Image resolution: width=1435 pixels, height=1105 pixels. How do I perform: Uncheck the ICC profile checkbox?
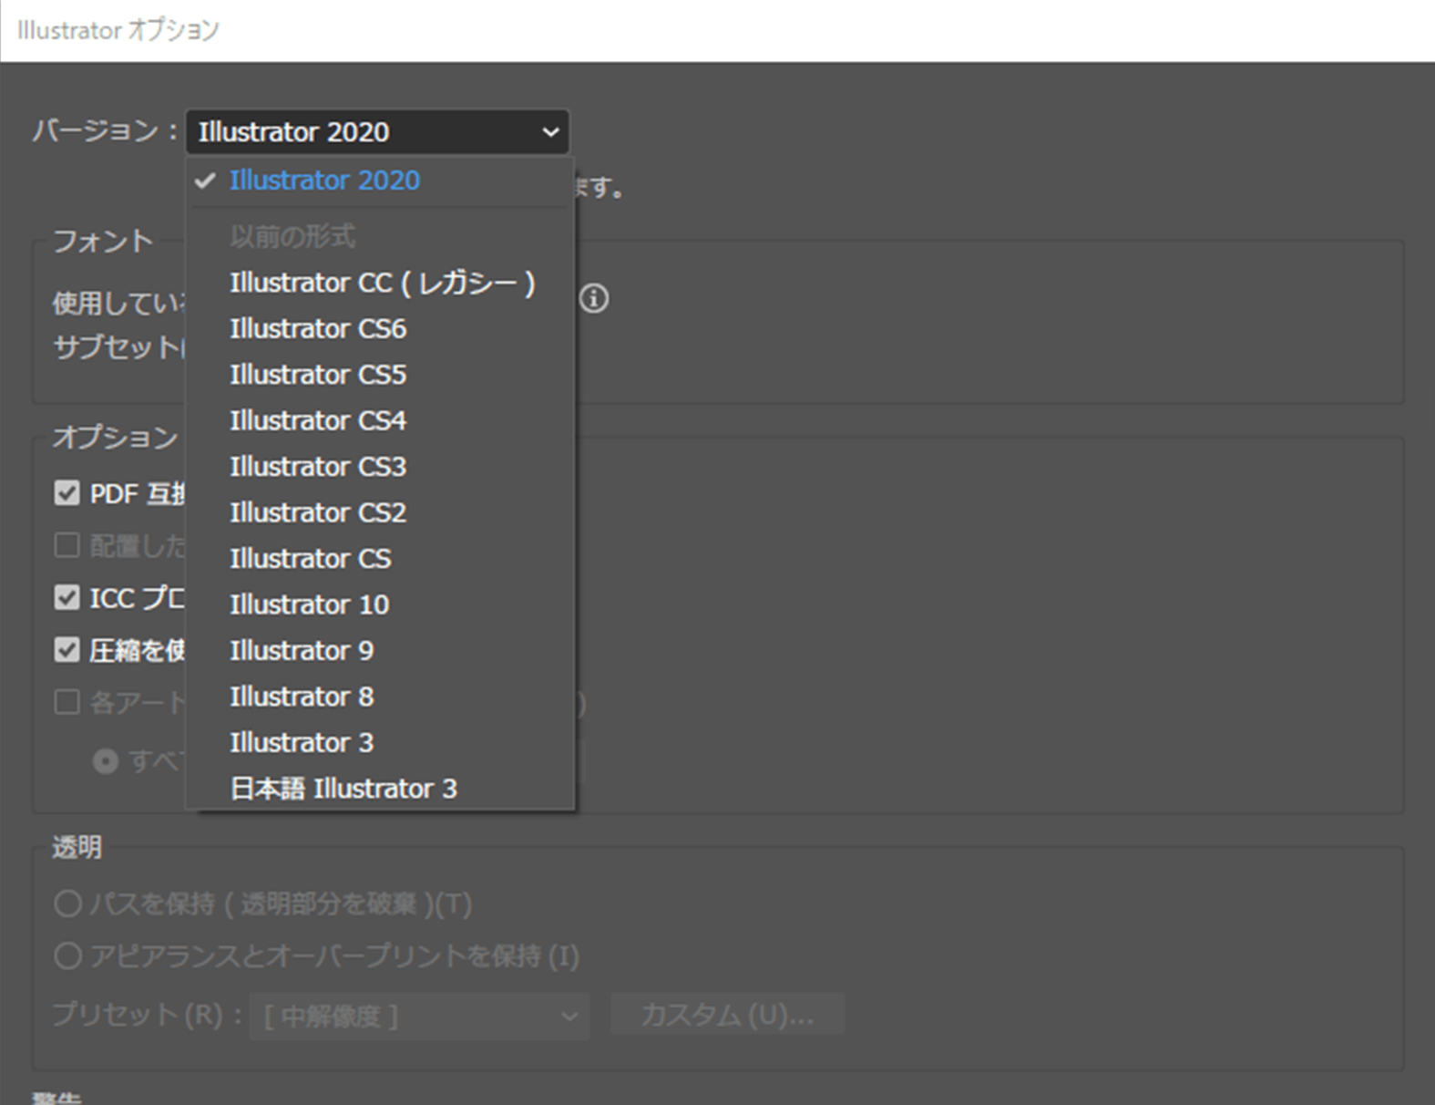pos(67,598)
